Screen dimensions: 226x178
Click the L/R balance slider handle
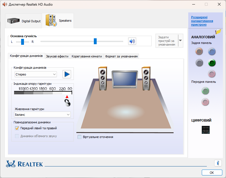pos(23,42)
